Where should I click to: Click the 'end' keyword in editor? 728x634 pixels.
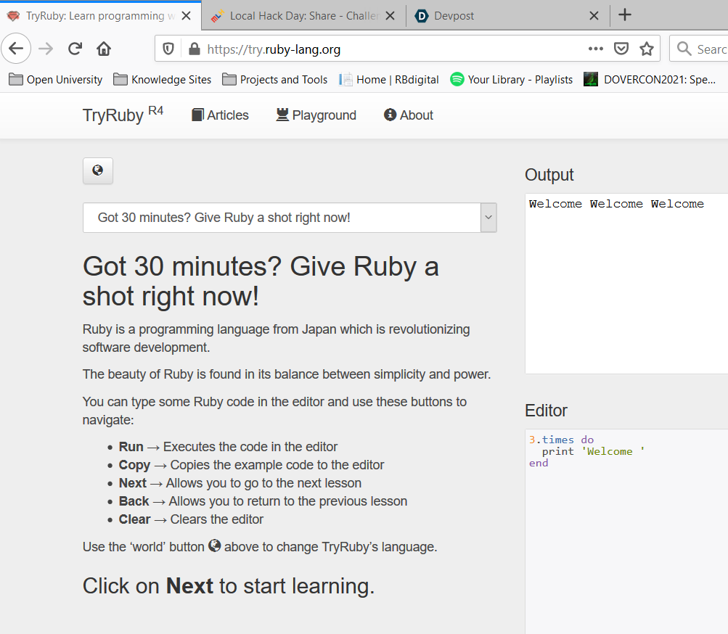[x=539, y=463]
